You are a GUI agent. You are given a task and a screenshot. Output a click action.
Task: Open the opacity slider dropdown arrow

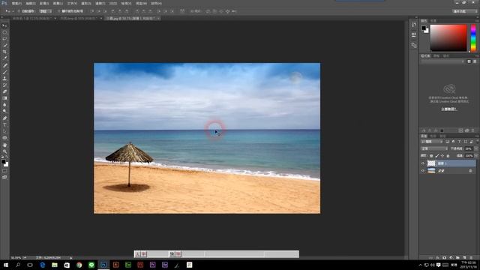[x=476, y=148]
